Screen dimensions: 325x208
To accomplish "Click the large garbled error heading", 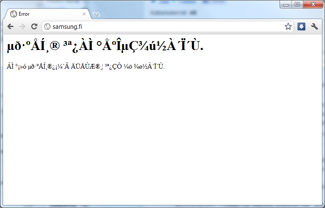I will [105, 46].
